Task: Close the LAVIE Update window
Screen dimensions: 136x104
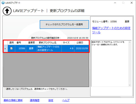Action: [132, 3]
